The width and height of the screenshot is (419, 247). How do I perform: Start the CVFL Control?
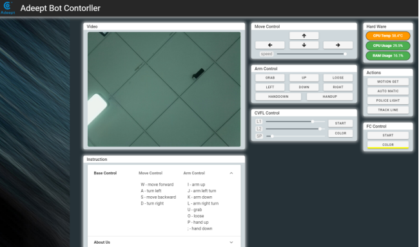[x=340, y=123]
